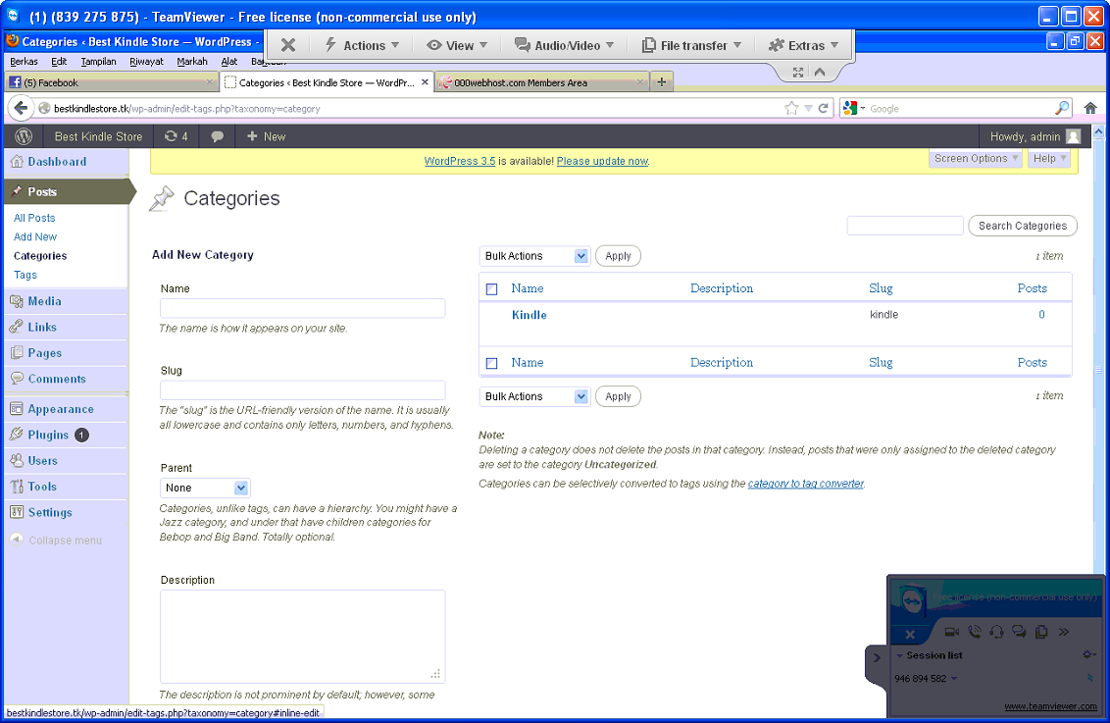Switch to the Facebook tab

pyautogui.click(x=111, y=82)
